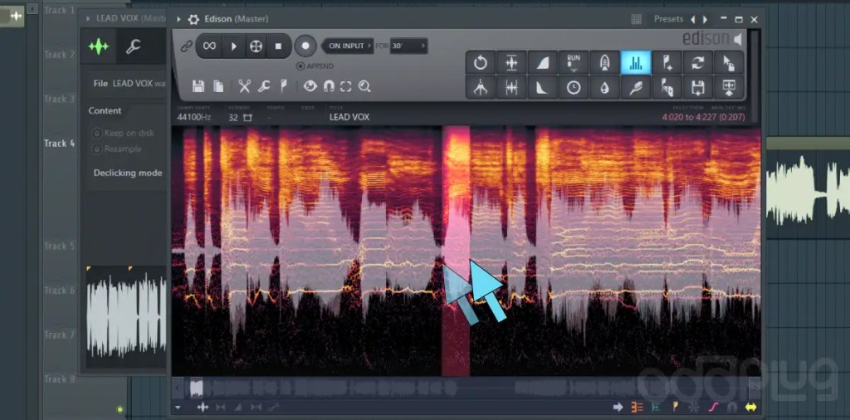Open the 30' record length dropdown
The height and width of the screenshot is (420, 850).
tap(408, 46)
